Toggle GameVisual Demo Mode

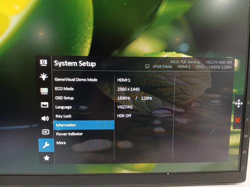pyautogui.click(x=76, y=79)
